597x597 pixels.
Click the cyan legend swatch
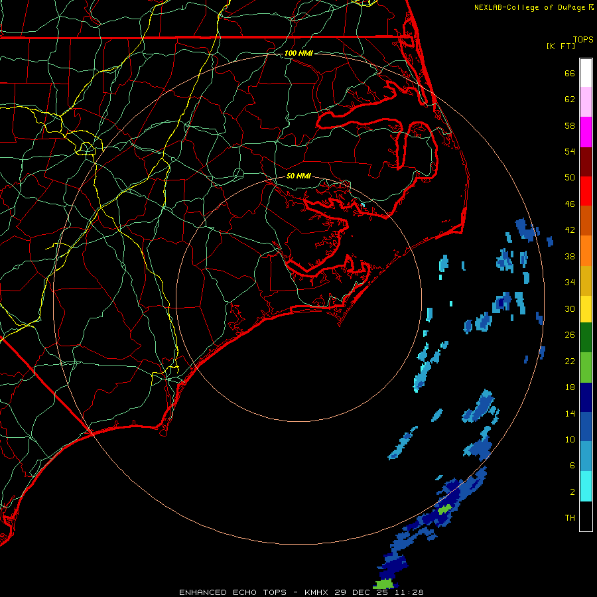point(586,486)
